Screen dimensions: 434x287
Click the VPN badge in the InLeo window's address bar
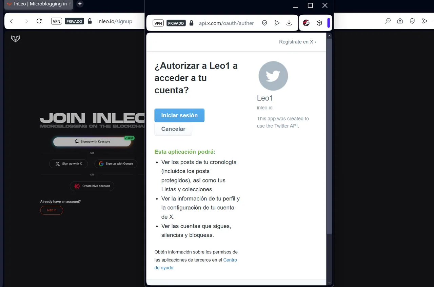coord(57,21)
